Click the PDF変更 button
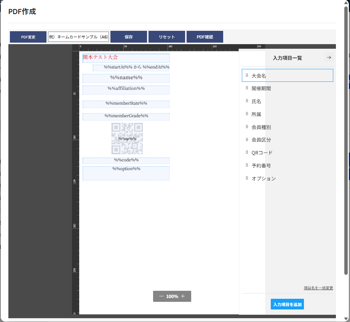The width and height of the screenshot is (350, 322). 28,37
